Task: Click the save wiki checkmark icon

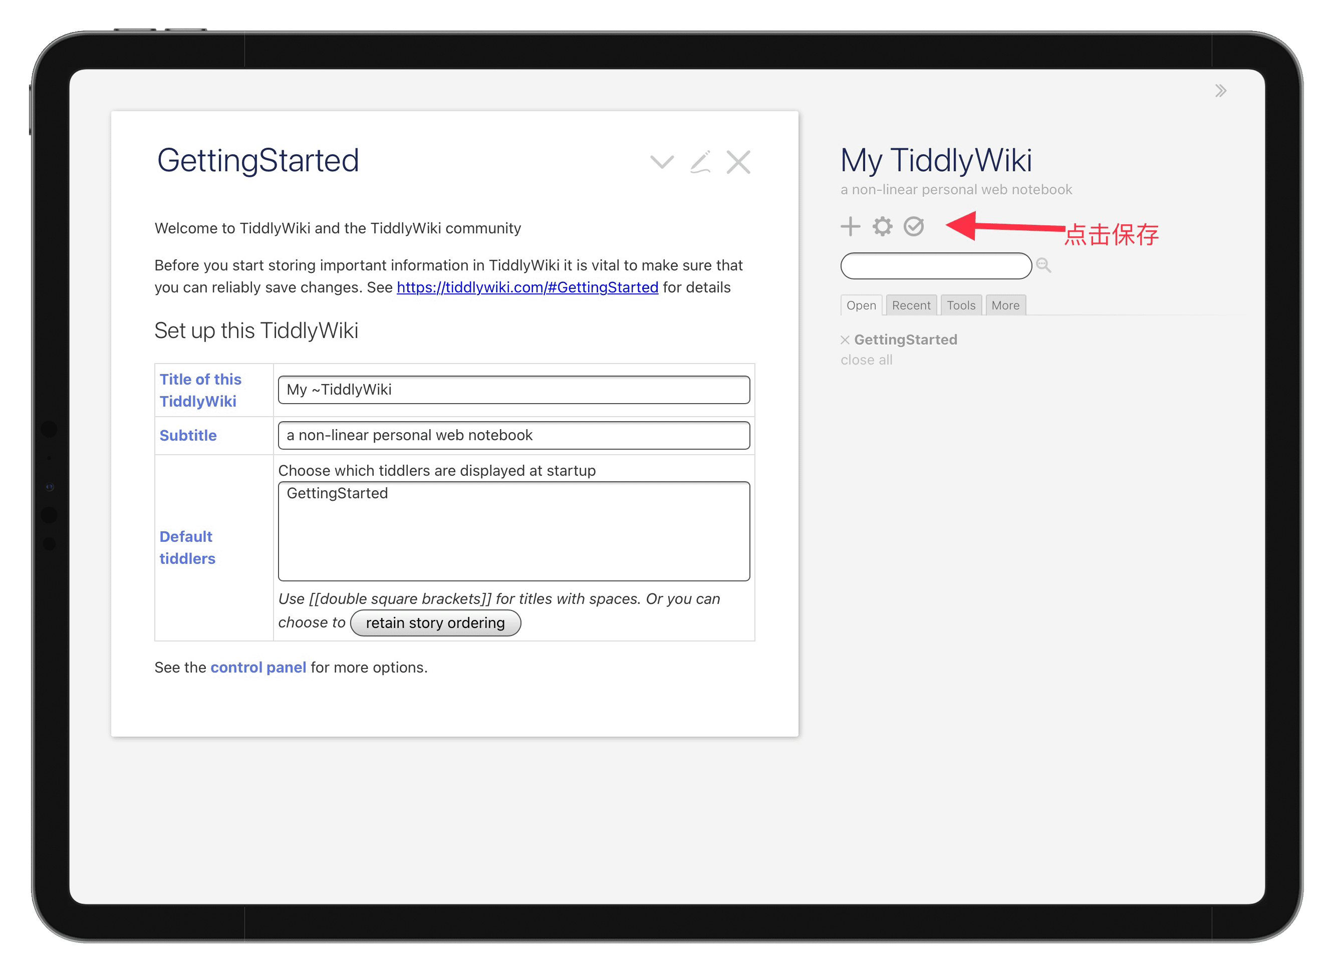Action: (x=913, y=226)
